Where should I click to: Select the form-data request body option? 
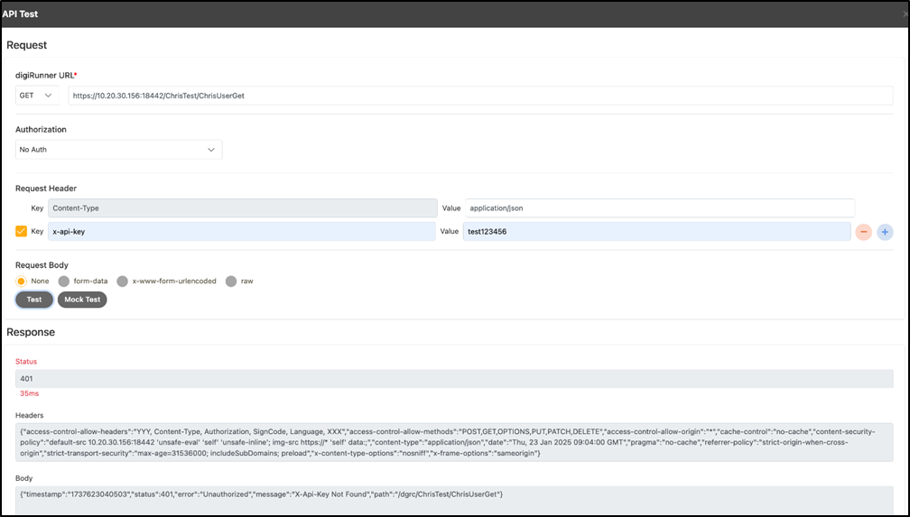[64, 281]
